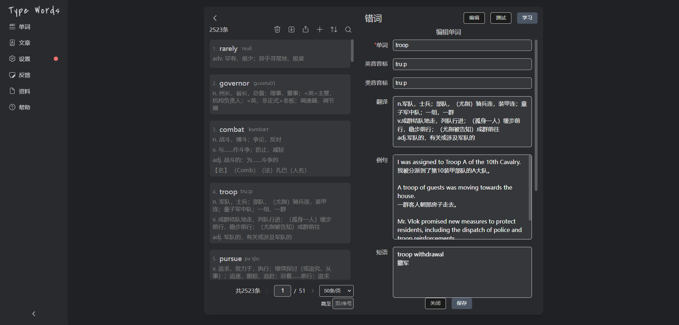Screen dimensions: 679x325
Task: Go to next page in pagination
Action: [x=313, y=291]
